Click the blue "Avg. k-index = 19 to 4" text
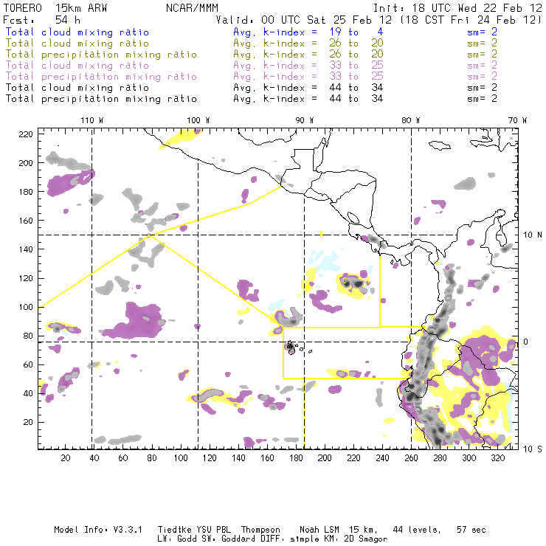The height and width of the screenshot is (546, 546). pyautogui.click(x=308, y=32)
